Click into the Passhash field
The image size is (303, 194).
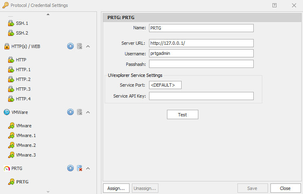(201, 64)
